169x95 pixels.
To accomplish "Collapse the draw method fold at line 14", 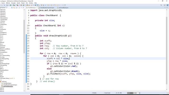I will (30, 36).
